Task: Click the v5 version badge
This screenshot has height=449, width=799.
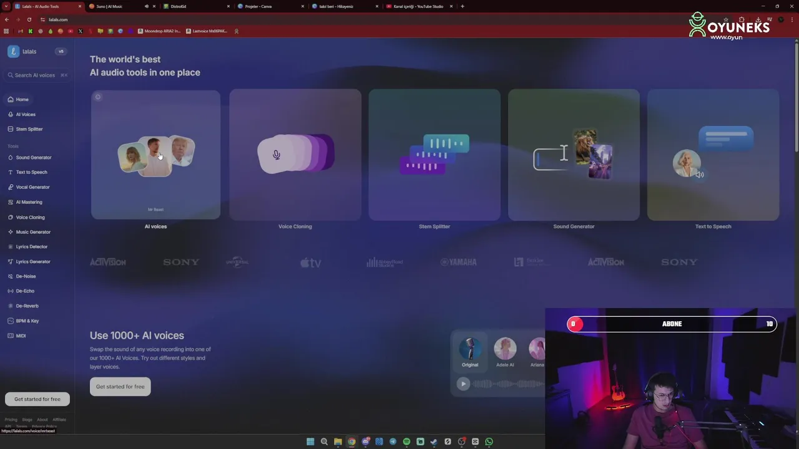Action: (x=61, y=52)
